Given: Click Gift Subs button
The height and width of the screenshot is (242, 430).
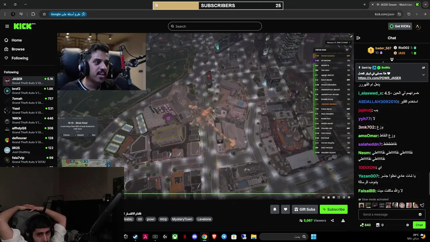Looking at the screenshot, I should [305, 209].
